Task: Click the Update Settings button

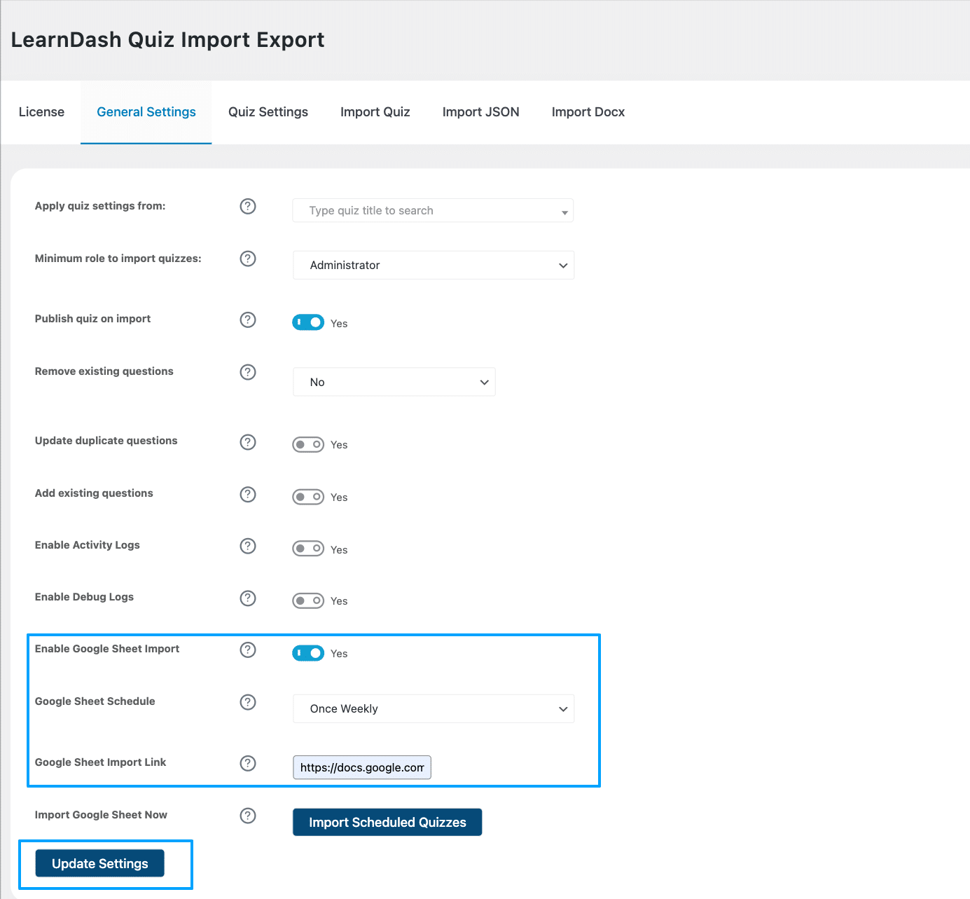Action: click(x=100, y=863)
